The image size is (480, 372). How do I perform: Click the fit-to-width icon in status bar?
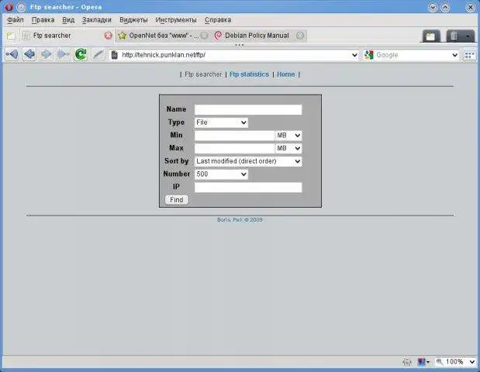(407, 362)
